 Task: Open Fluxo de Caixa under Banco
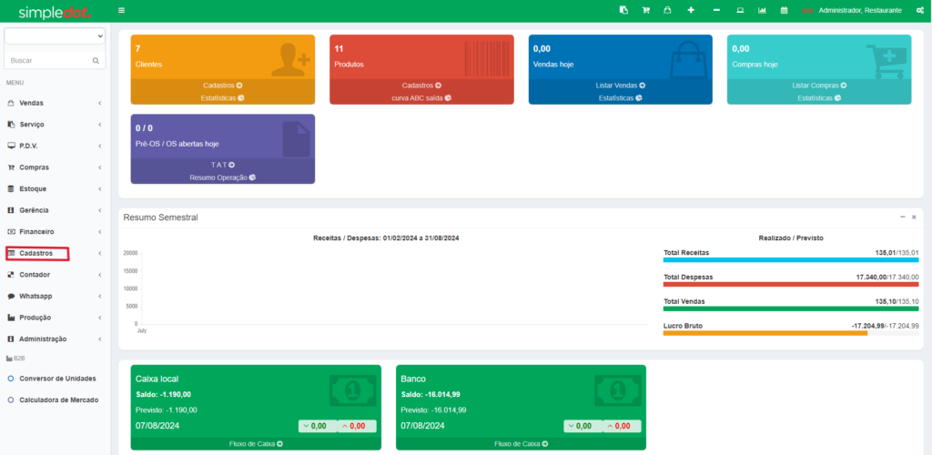click(x=522, y=444)
